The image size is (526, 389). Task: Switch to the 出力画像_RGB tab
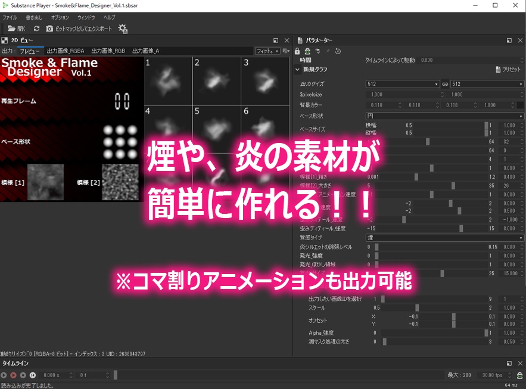pos(108,51)
